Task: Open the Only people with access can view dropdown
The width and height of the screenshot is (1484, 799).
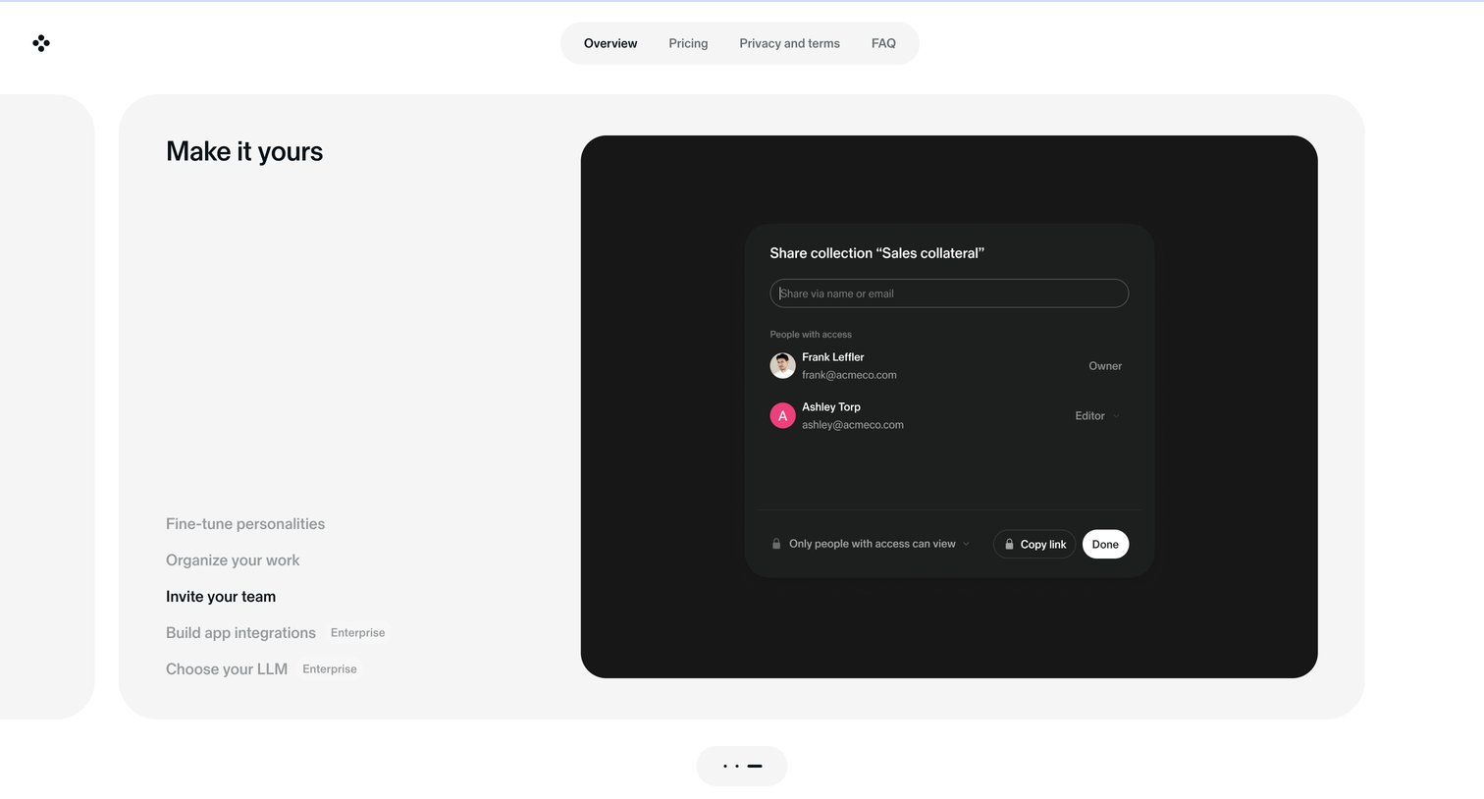Action: pos(879,544)
